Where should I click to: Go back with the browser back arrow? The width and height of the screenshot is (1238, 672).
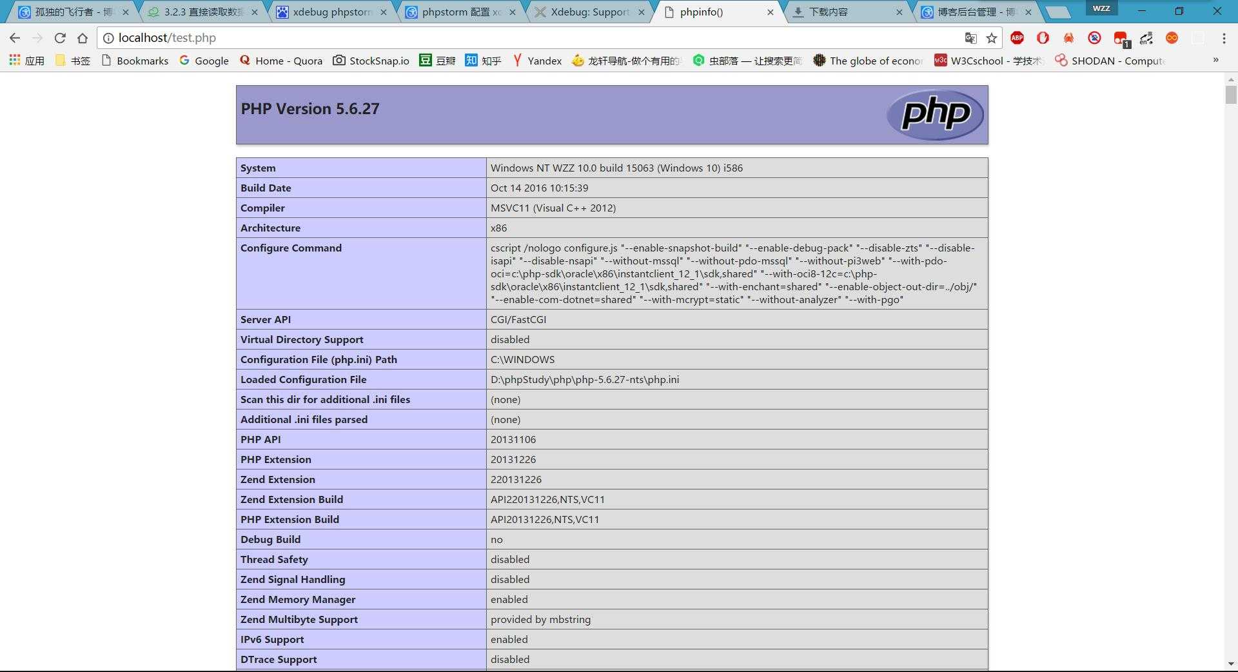15,38
